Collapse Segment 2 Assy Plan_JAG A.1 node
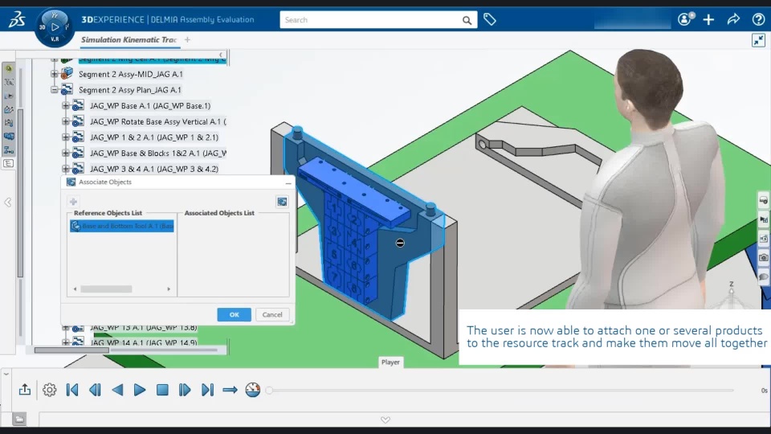771x434 pixels. click(54, 89)
